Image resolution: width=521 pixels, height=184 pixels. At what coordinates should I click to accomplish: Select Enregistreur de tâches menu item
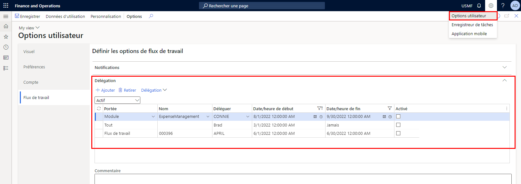click(473, 25)
